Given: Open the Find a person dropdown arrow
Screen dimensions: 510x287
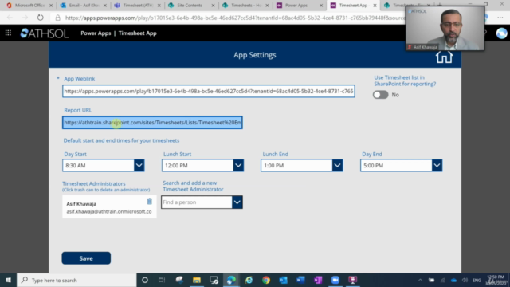Looking at the screenshot, I should click(237, 202).
